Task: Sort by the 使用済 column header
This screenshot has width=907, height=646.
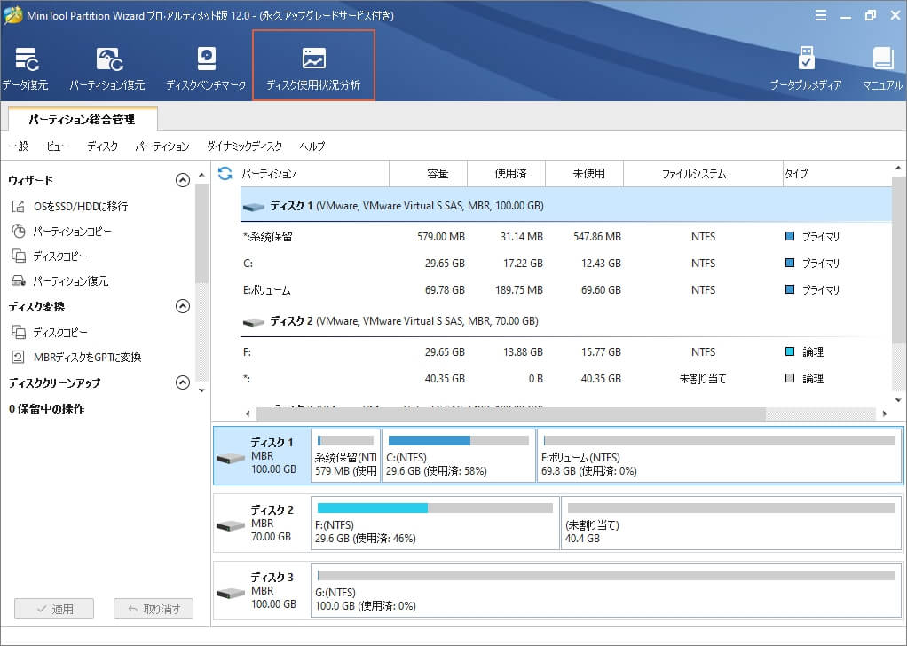Action: [506, 174]
